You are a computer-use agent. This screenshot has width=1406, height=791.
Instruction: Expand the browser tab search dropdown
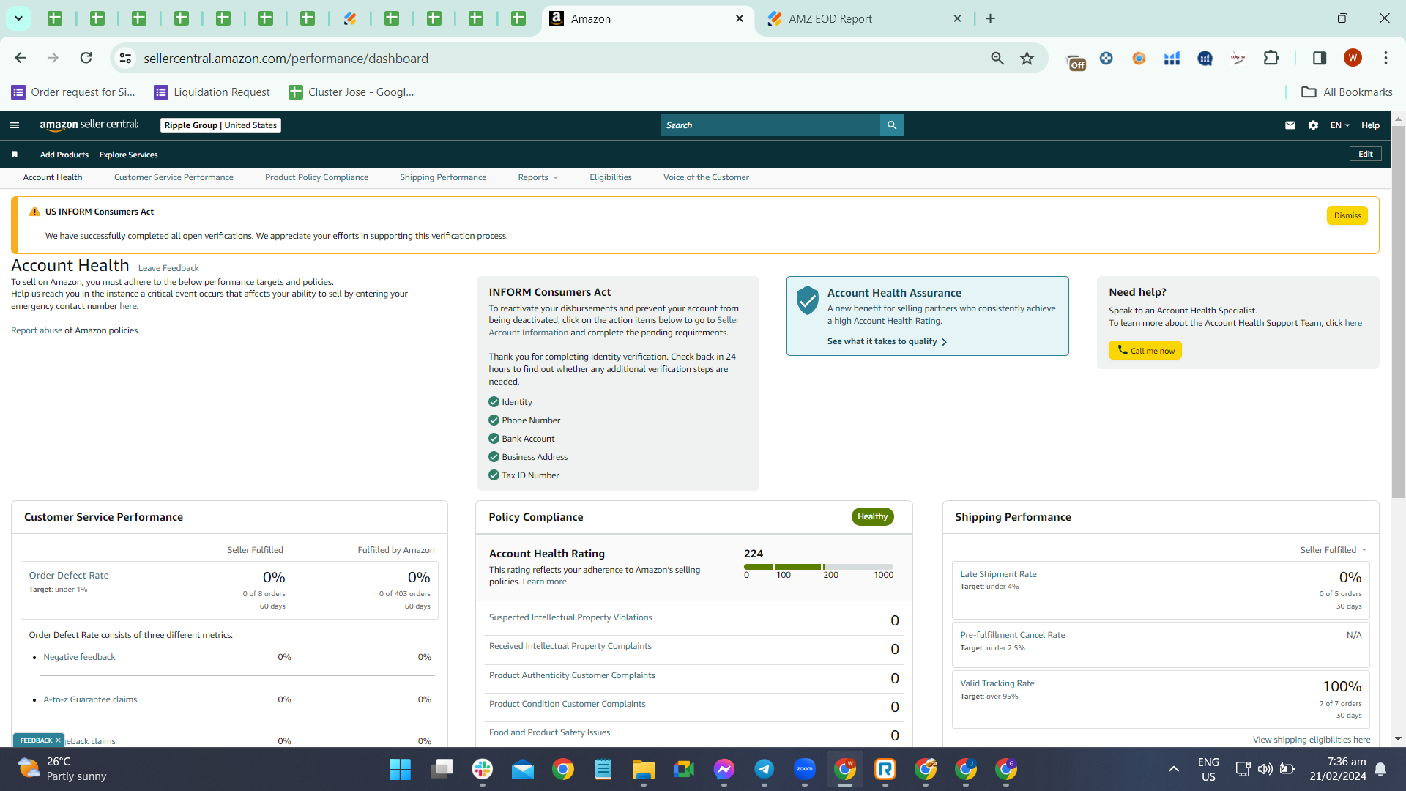[x=18, y=18]
